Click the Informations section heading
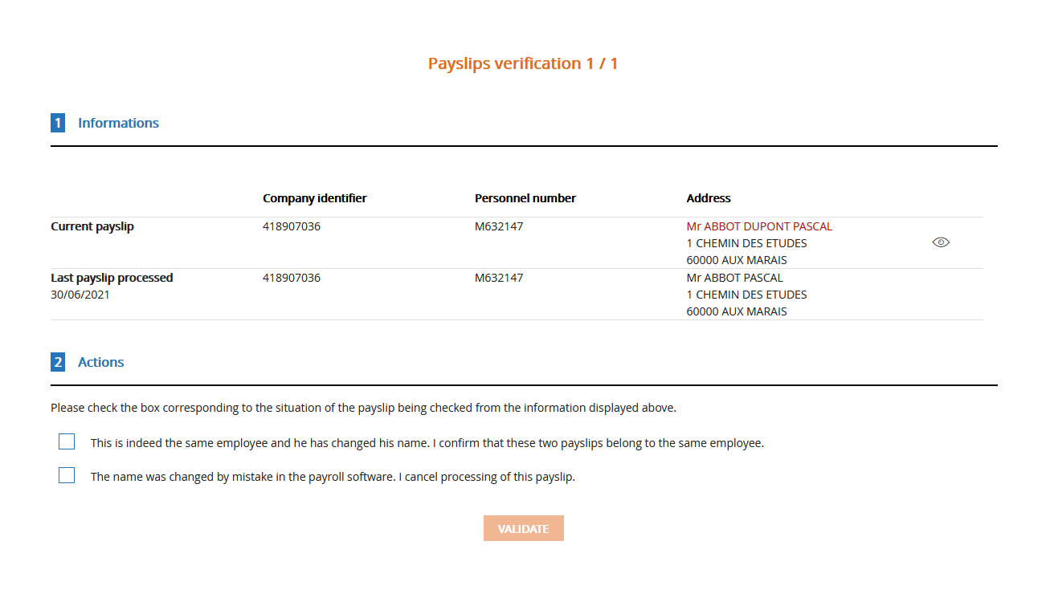The image size is (1046, 602). (x=118, y=122)
